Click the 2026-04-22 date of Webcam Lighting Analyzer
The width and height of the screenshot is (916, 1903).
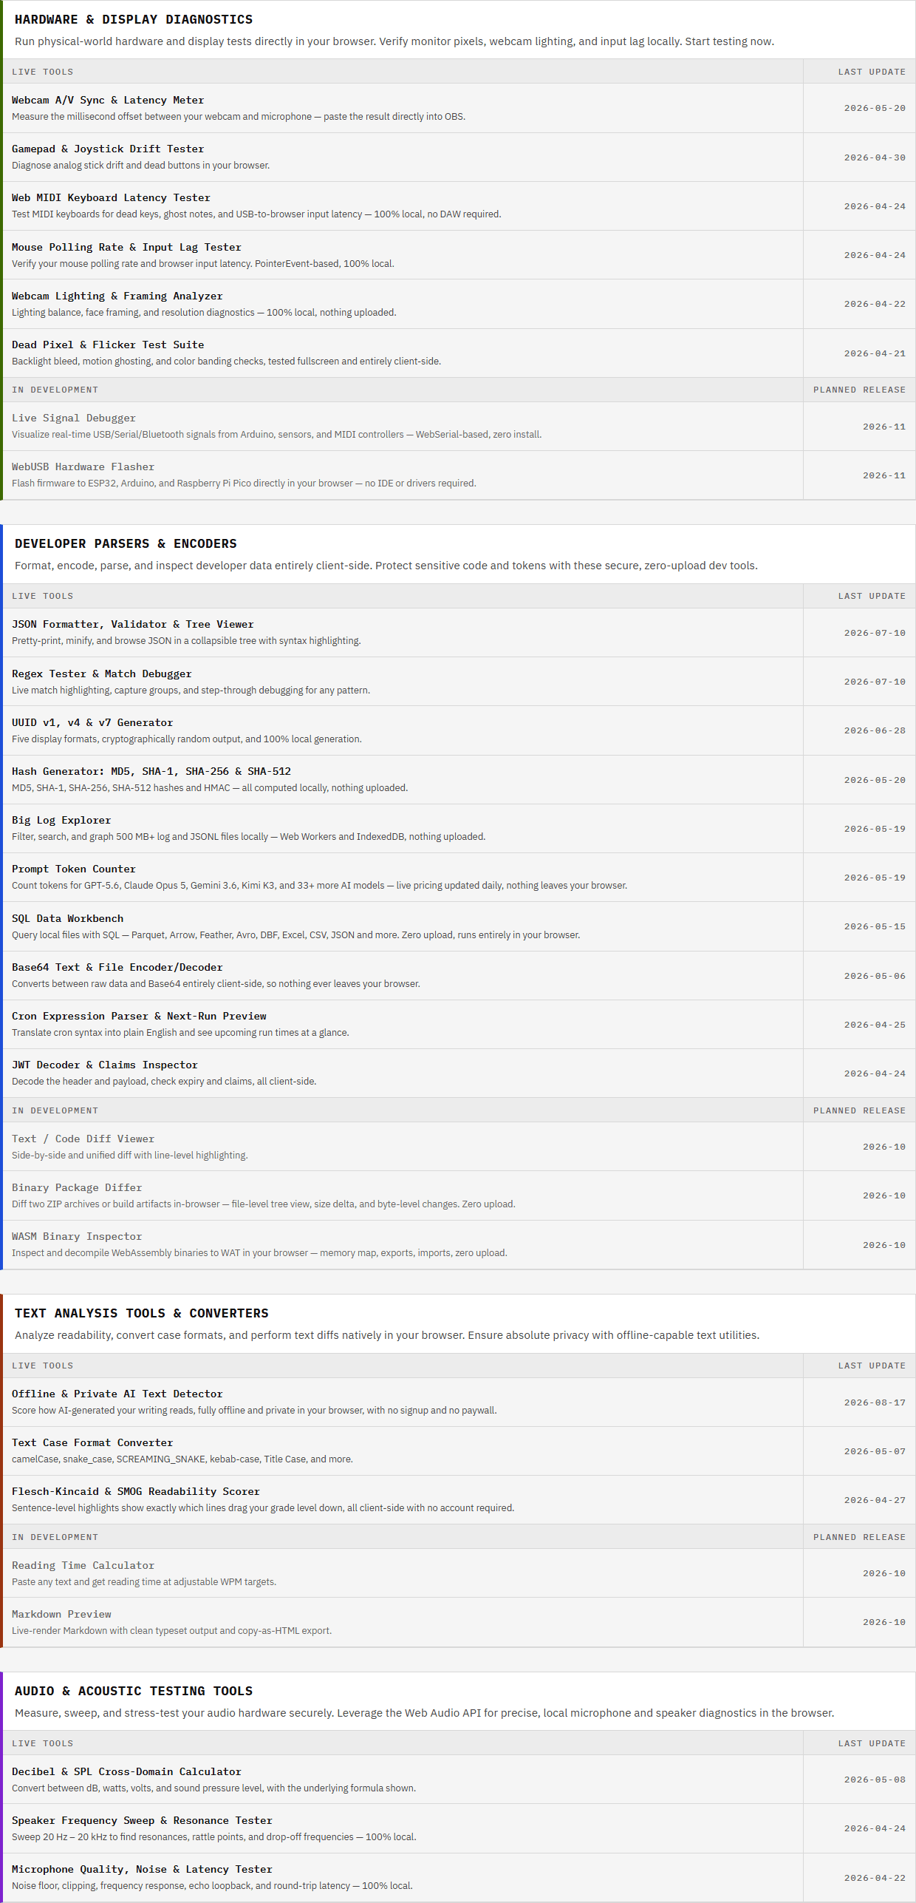tap(875, 304)
